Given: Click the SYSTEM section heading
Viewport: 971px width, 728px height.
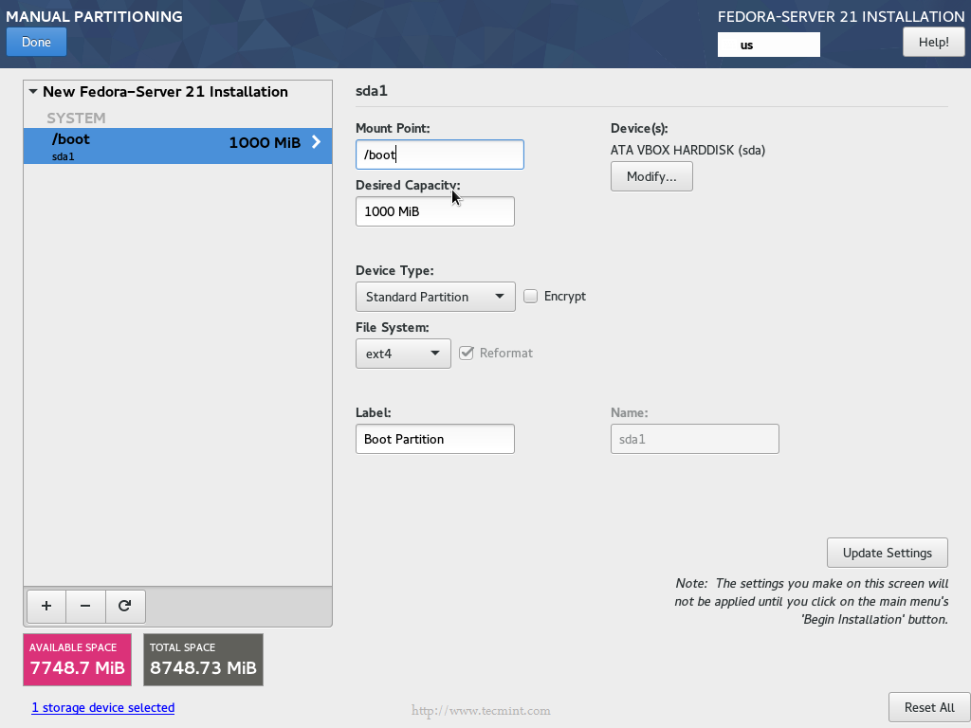Looking at the screenshot, I should pos(76,118).
